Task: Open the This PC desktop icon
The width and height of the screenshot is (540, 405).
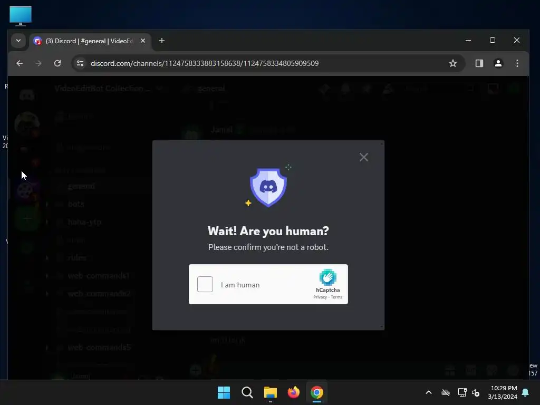Action: (21, 16)
